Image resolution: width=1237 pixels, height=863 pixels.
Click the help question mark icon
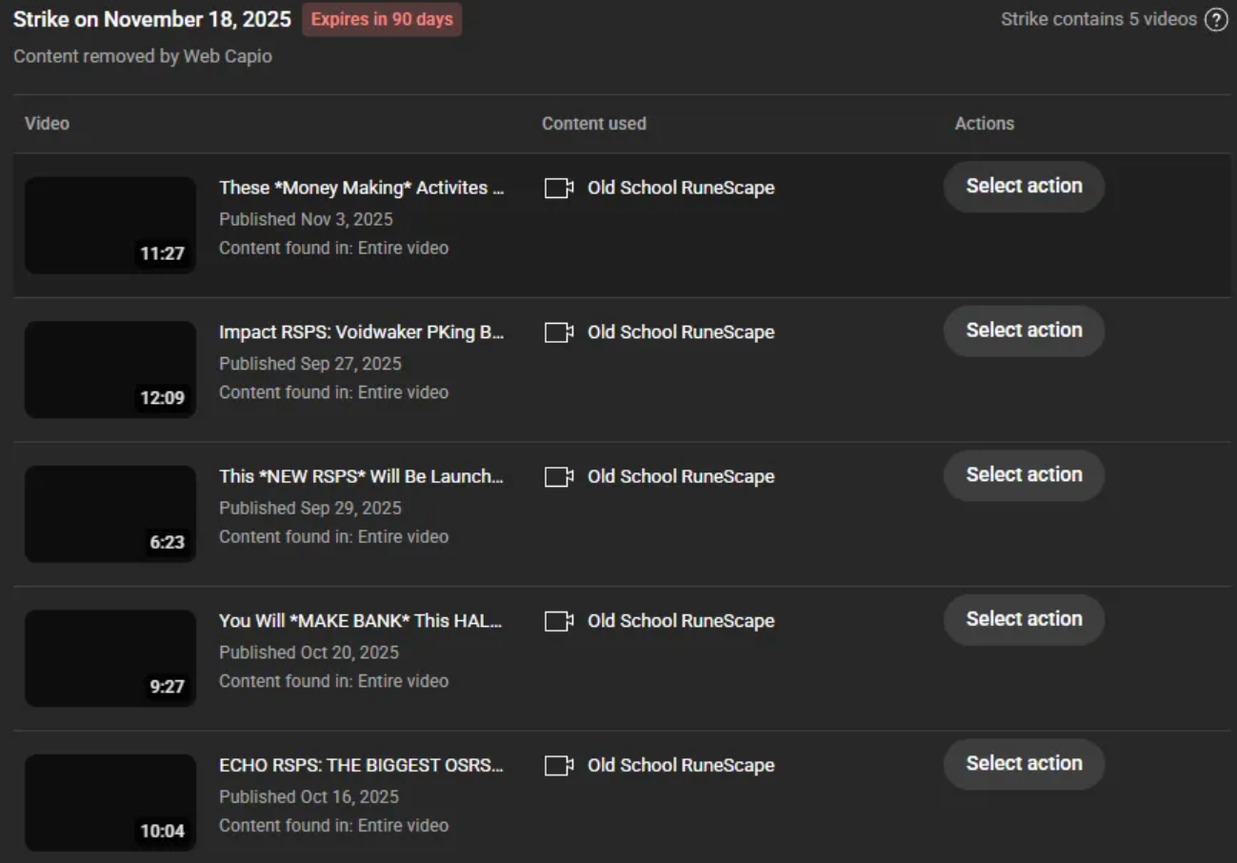[x=1216, y=20]
